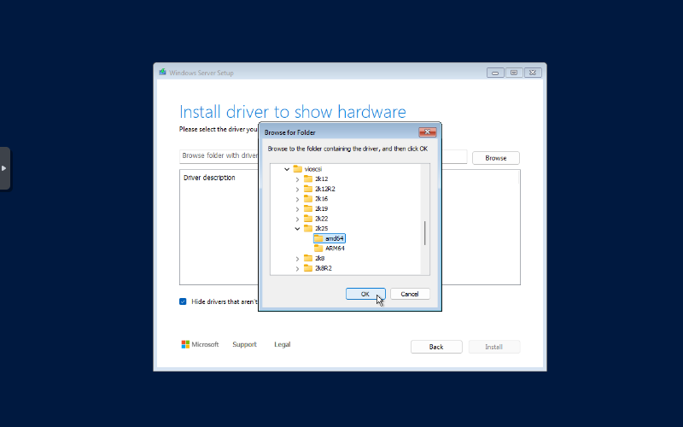
Task: Expand the 2k22 folder node
Action: point(298,219)
